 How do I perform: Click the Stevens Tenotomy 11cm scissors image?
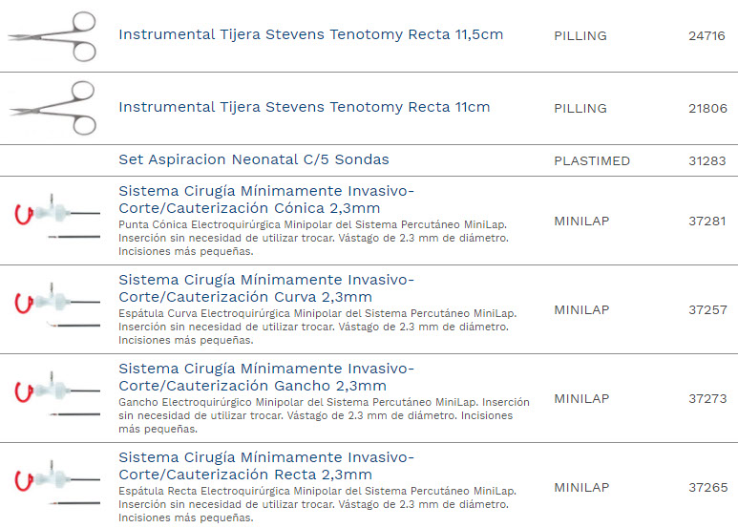pos(53,108)
